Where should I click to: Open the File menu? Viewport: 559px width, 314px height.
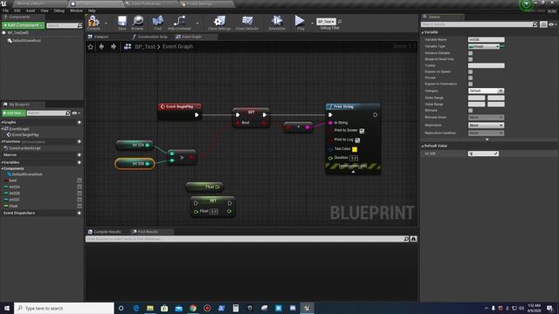pyautogui.click(x=5, y=10)
